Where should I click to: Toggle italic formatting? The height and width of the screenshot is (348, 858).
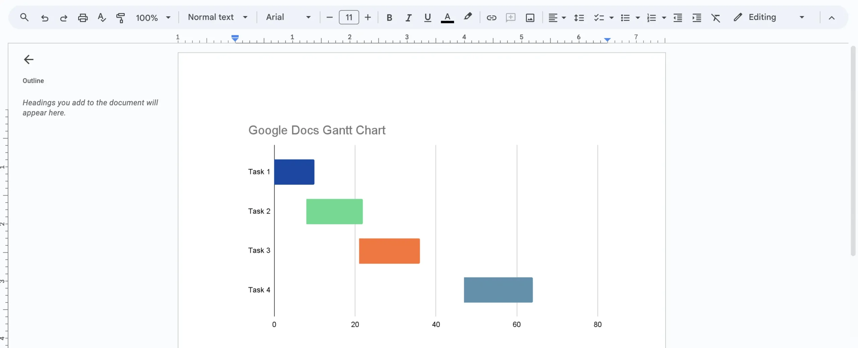click(x=408, y=18)
